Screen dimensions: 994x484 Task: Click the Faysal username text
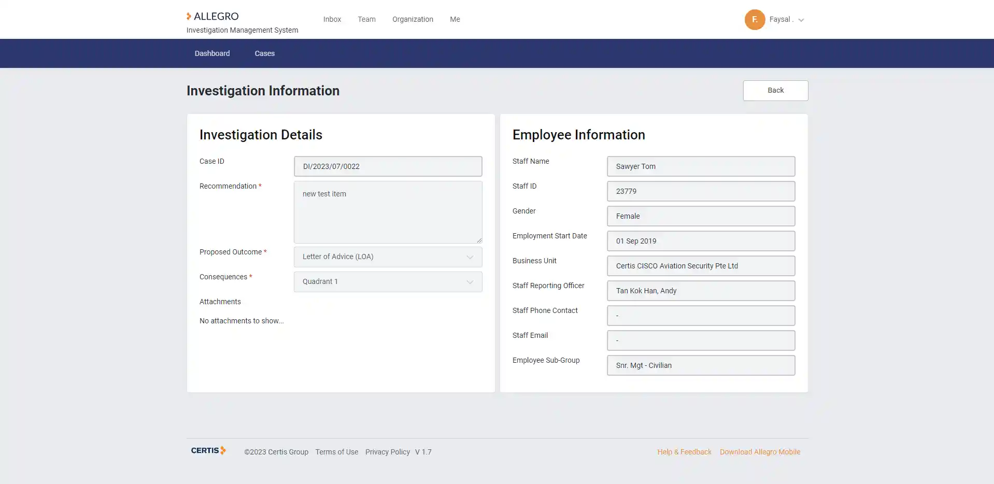point(781,19)
